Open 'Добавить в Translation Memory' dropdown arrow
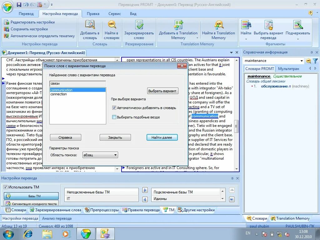 (x=197, y=38)
